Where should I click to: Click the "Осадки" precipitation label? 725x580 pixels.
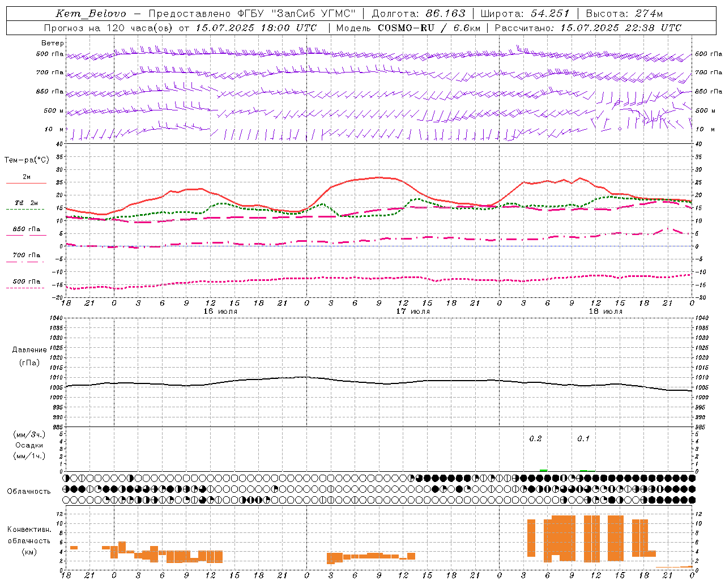[29, 445]
